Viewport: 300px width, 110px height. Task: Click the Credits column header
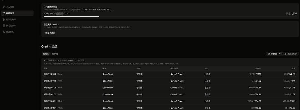(x=258, y=68)
